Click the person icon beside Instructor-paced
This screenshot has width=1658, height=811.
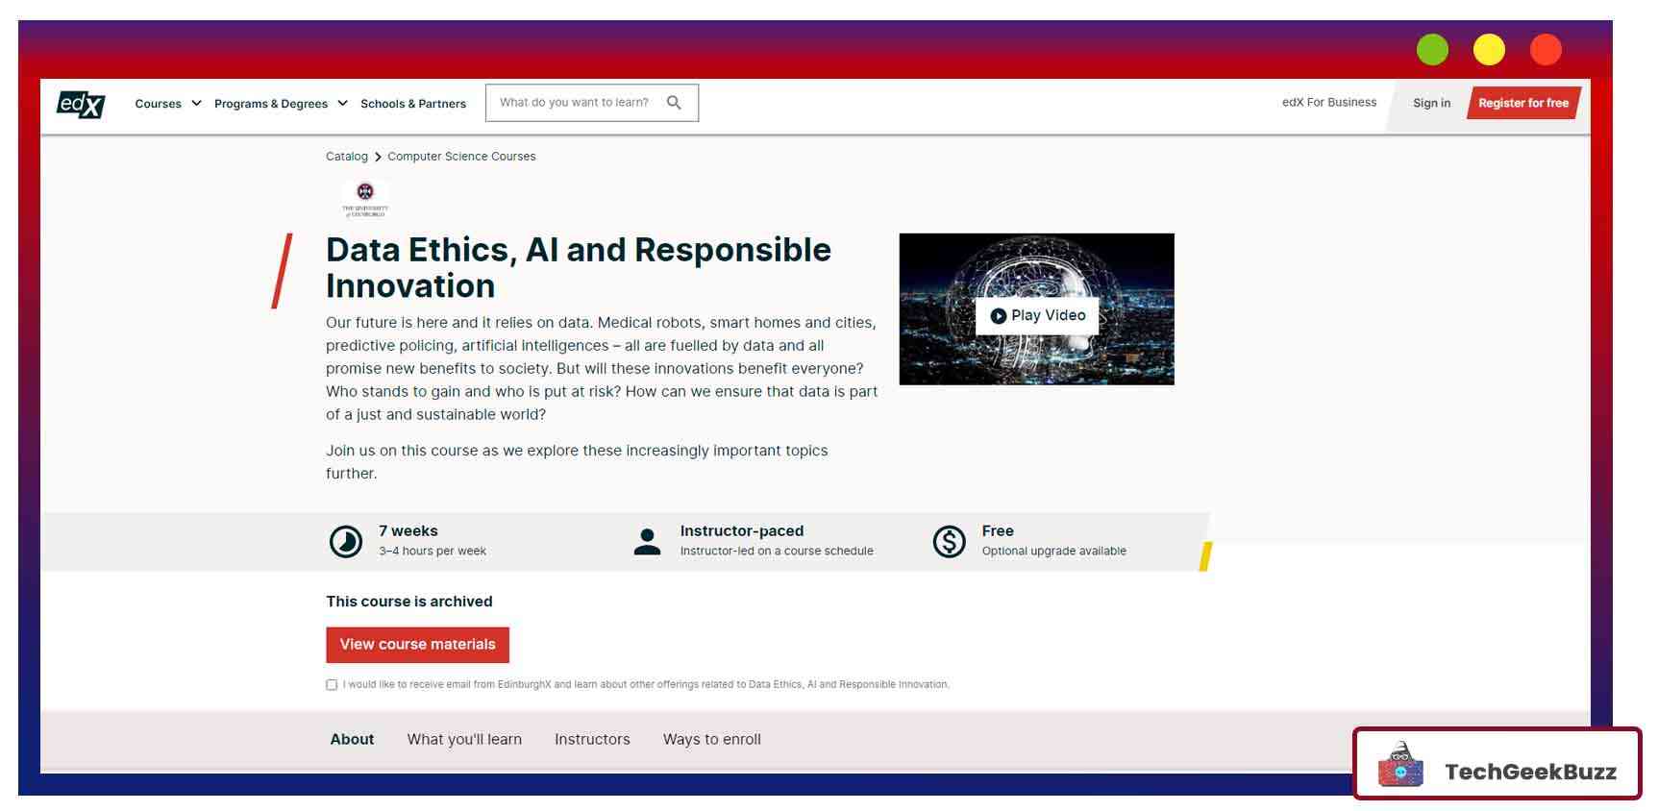647,542
